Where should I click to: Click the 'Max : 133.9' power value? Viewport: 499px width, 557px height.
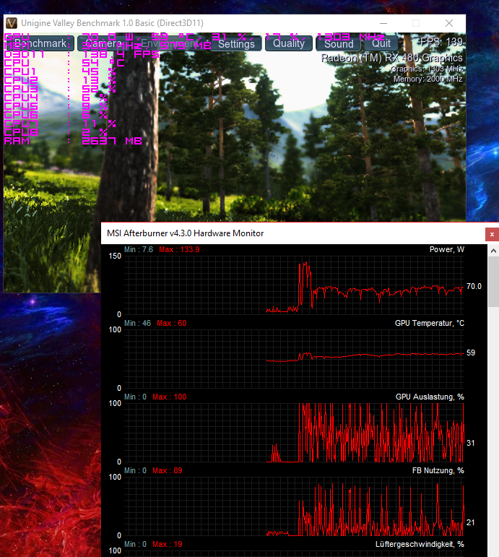click(179, 249)
